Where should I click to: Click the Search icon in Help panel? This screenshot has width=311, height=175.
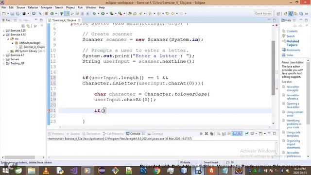click(x=284, y=36)
